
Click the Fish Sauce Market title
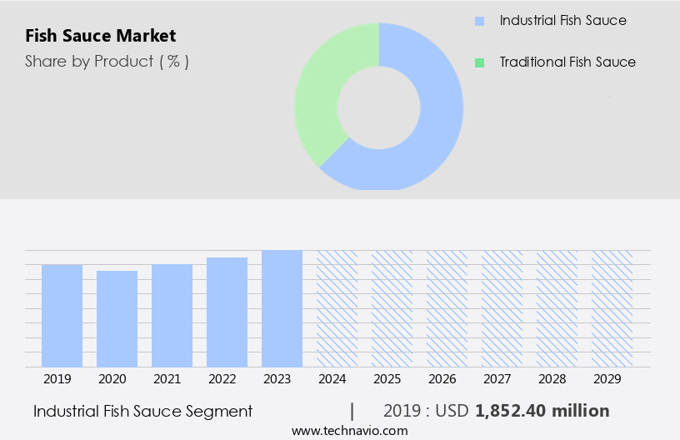coord(101,36)
